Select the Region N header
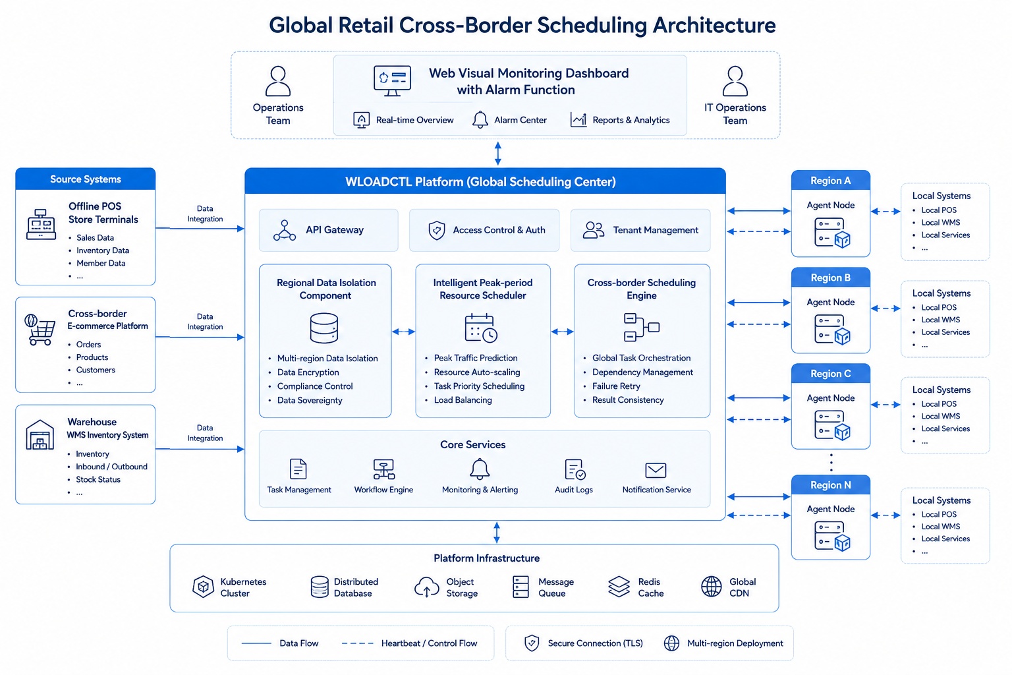1012x675 pixels. 831,485
